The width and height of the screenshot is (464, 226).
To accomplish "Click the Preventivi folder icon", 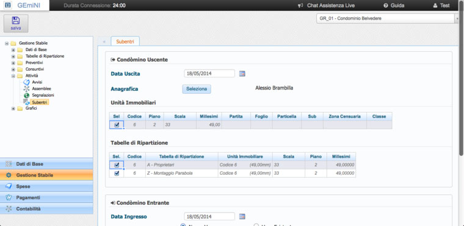I will click(x=20, y=63).
